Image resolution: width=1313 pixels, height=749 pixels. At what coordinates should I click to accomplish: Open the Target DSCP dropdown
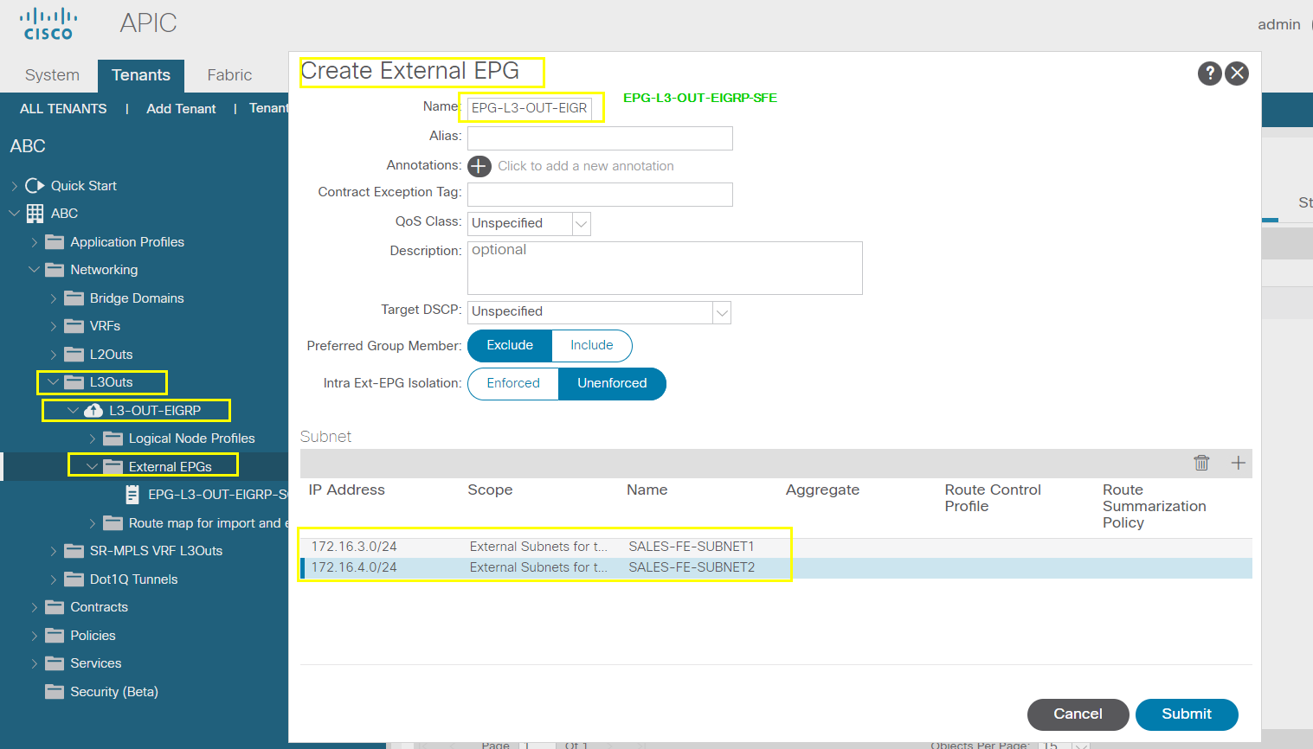pos(722,311)
